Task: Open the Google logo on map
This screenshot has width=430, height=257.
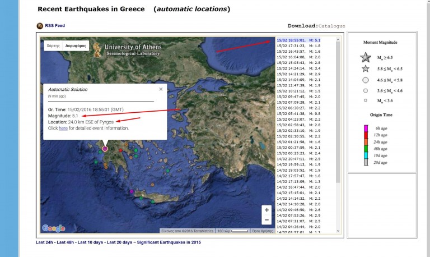Action: click(x=54, y=228)
